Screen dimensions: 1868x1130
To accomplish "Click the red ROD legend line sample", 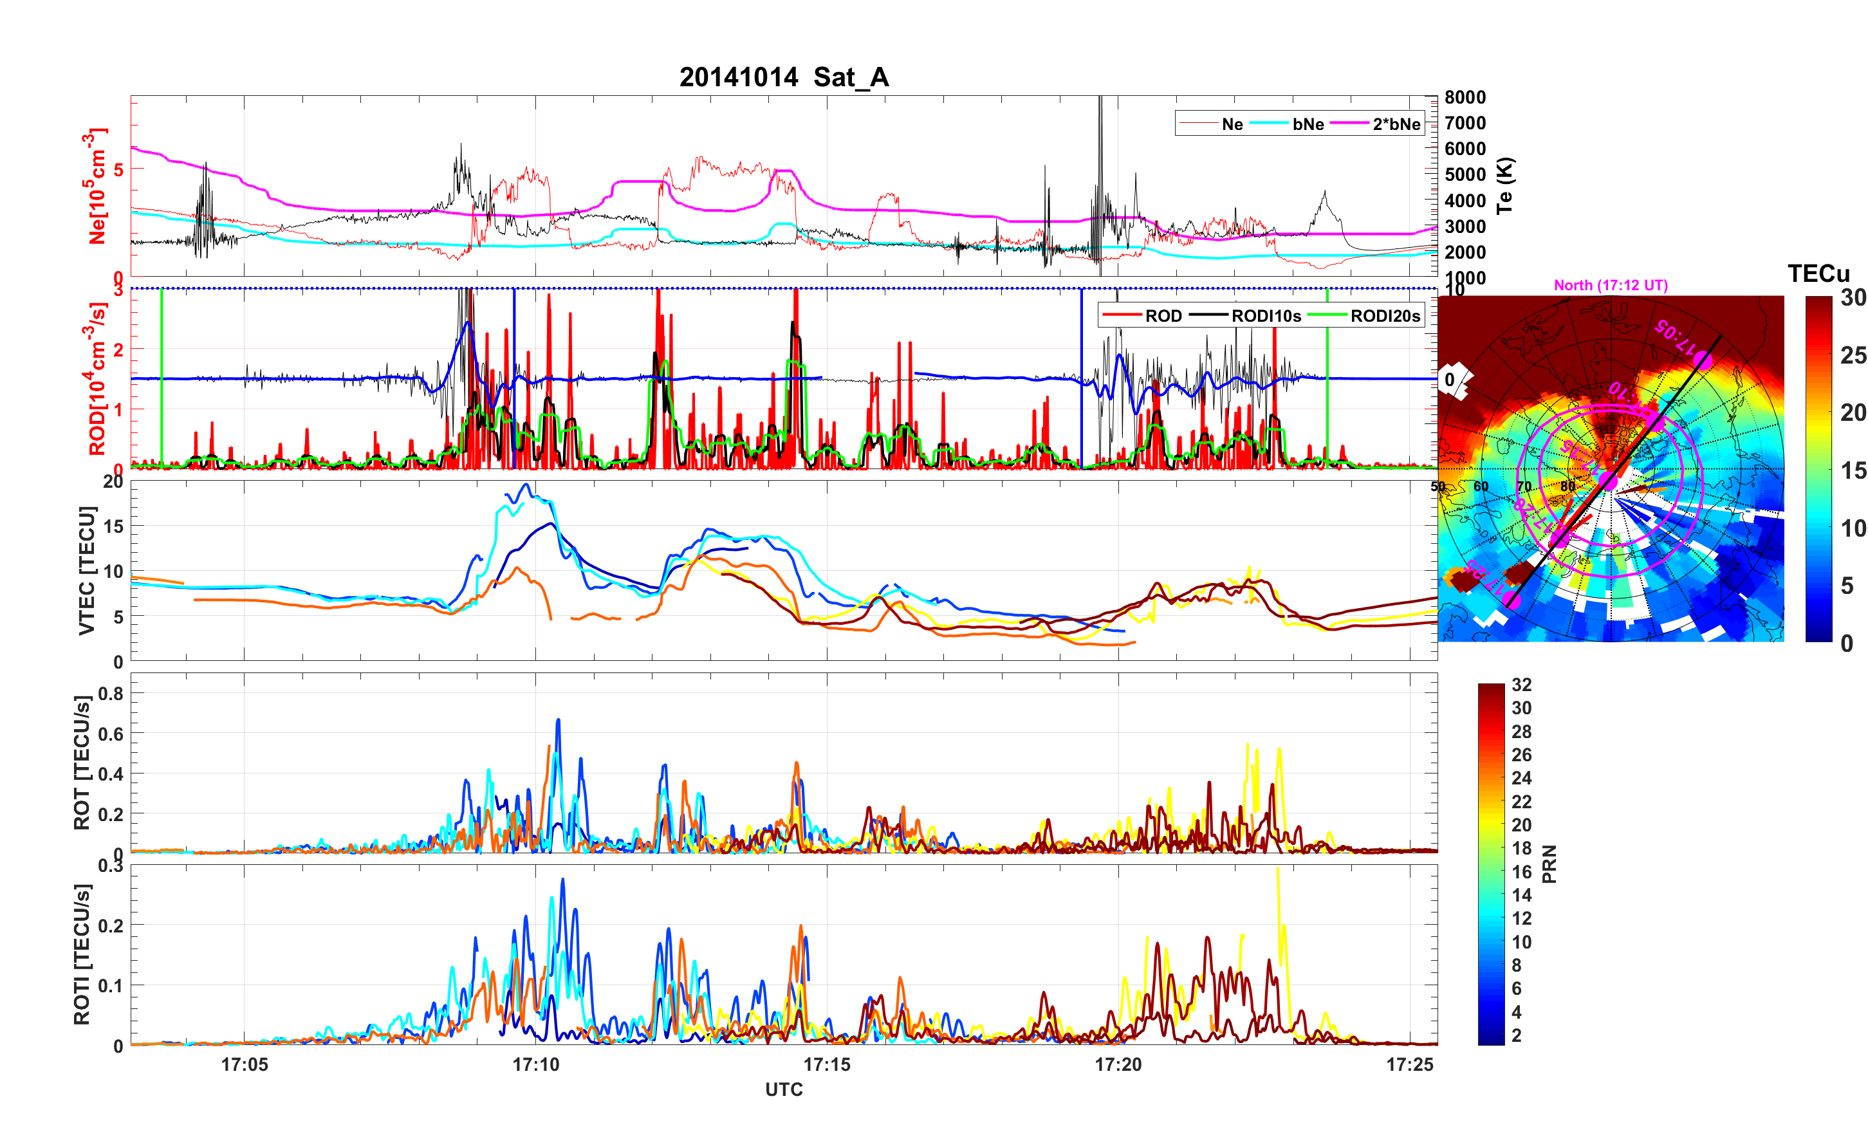I will pyautogui.click(x=1123, y=315).
